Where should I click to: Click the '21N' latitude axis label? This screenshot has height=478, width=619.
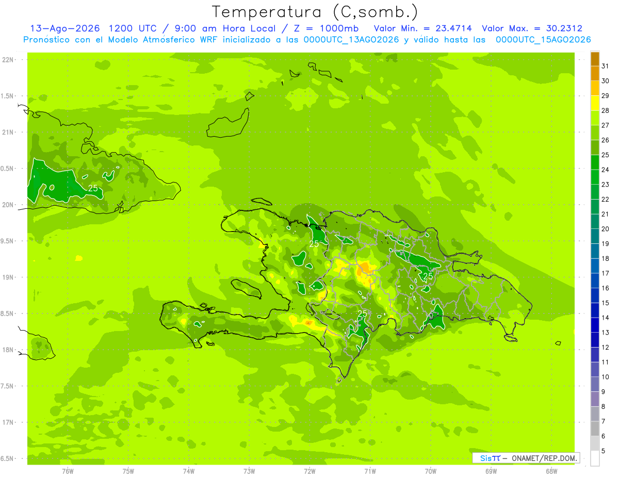point(8,132)
